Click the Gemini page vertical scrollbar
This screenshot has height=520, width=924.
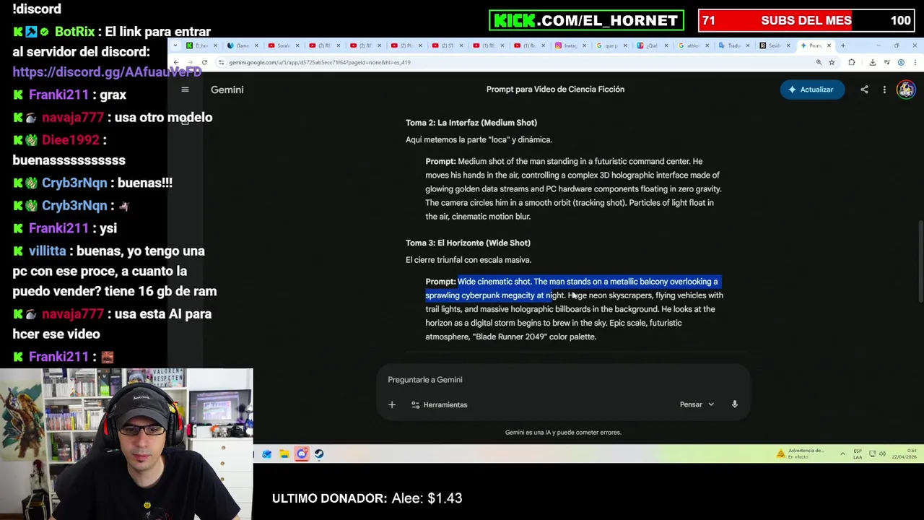[x=920, y=261]
